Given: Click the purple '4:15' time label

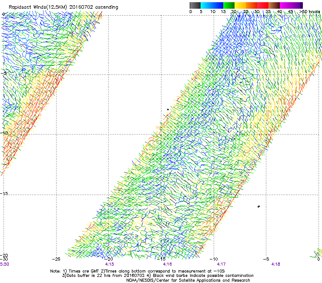Looking at the screenshot, I should 110,264.
